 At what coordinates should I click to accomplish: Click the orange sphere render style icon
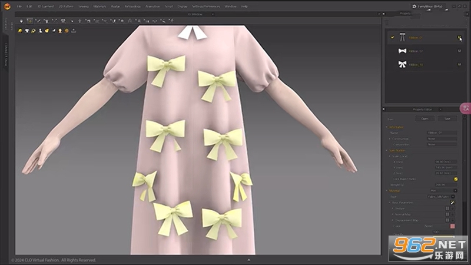[67, 31]
